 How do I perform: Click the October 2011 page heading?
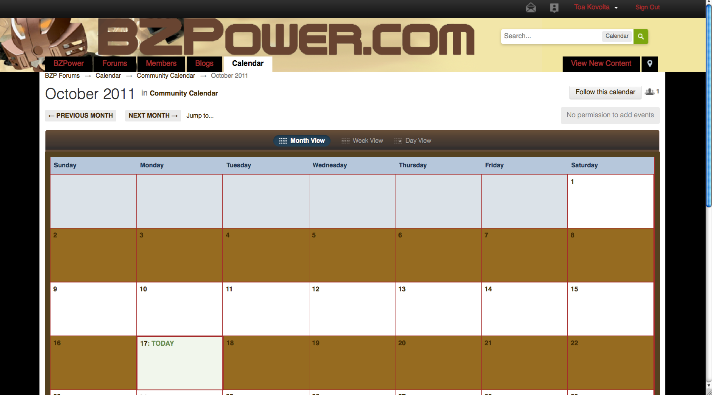click(90, 94)
